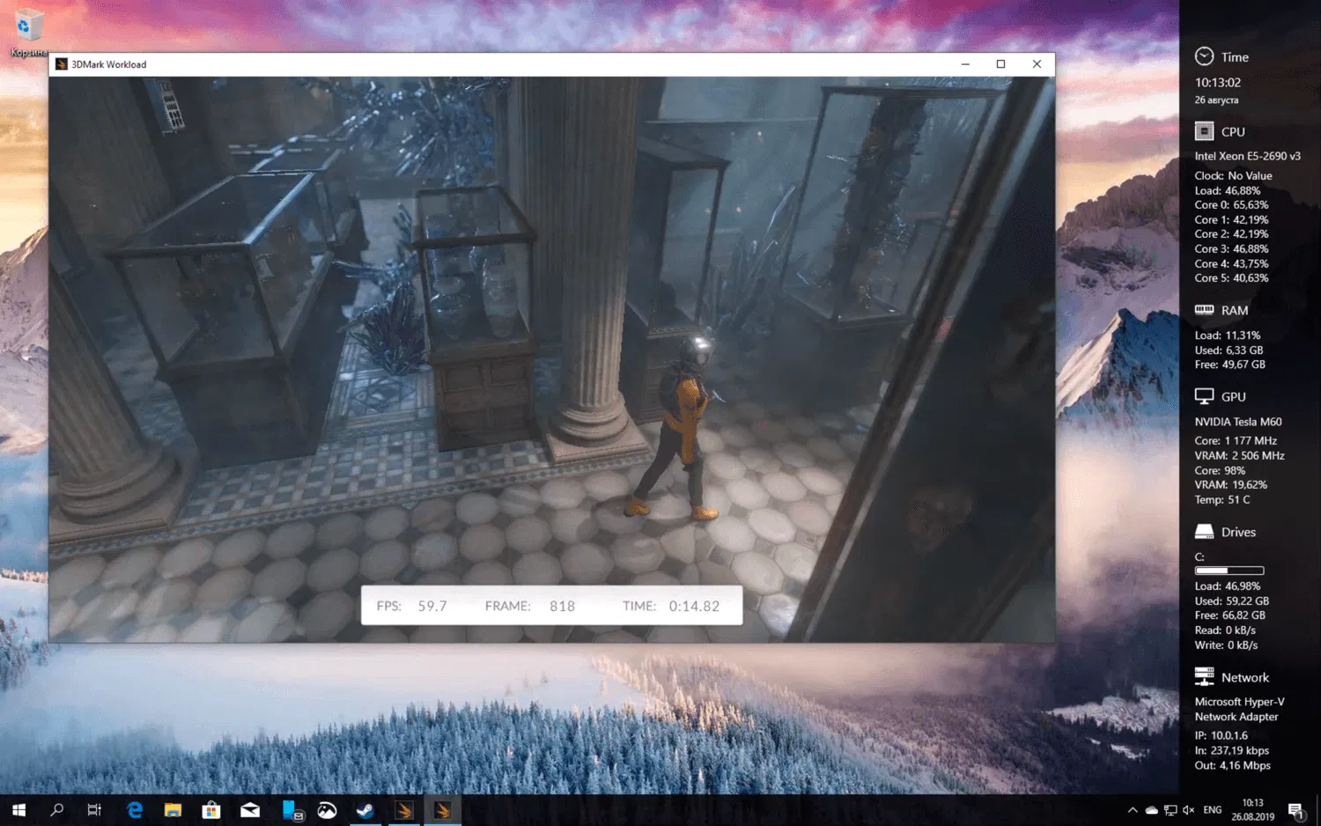Click the 'Core 5: 40,63%' line
Image resolution: width=1321 pixels, height=826 pixels.
1231,277
